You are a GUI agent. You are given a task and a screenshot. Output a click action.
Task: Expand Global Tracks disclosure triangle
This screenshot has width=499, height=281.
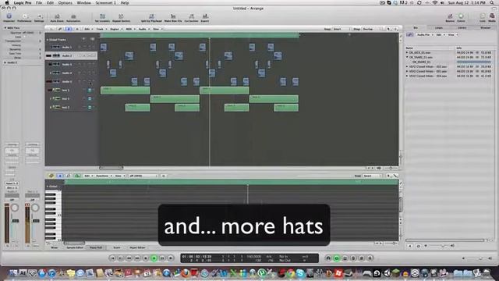pos(48,40)
